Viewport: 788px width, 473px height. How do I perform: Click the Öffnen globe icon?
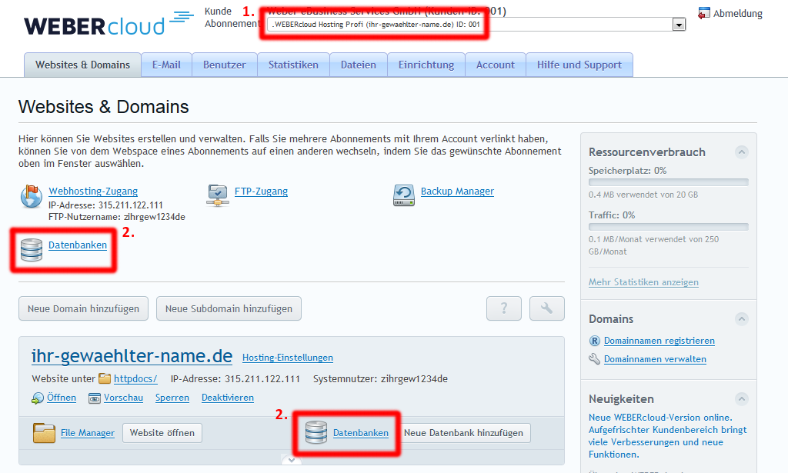click(x=38, y=398)
